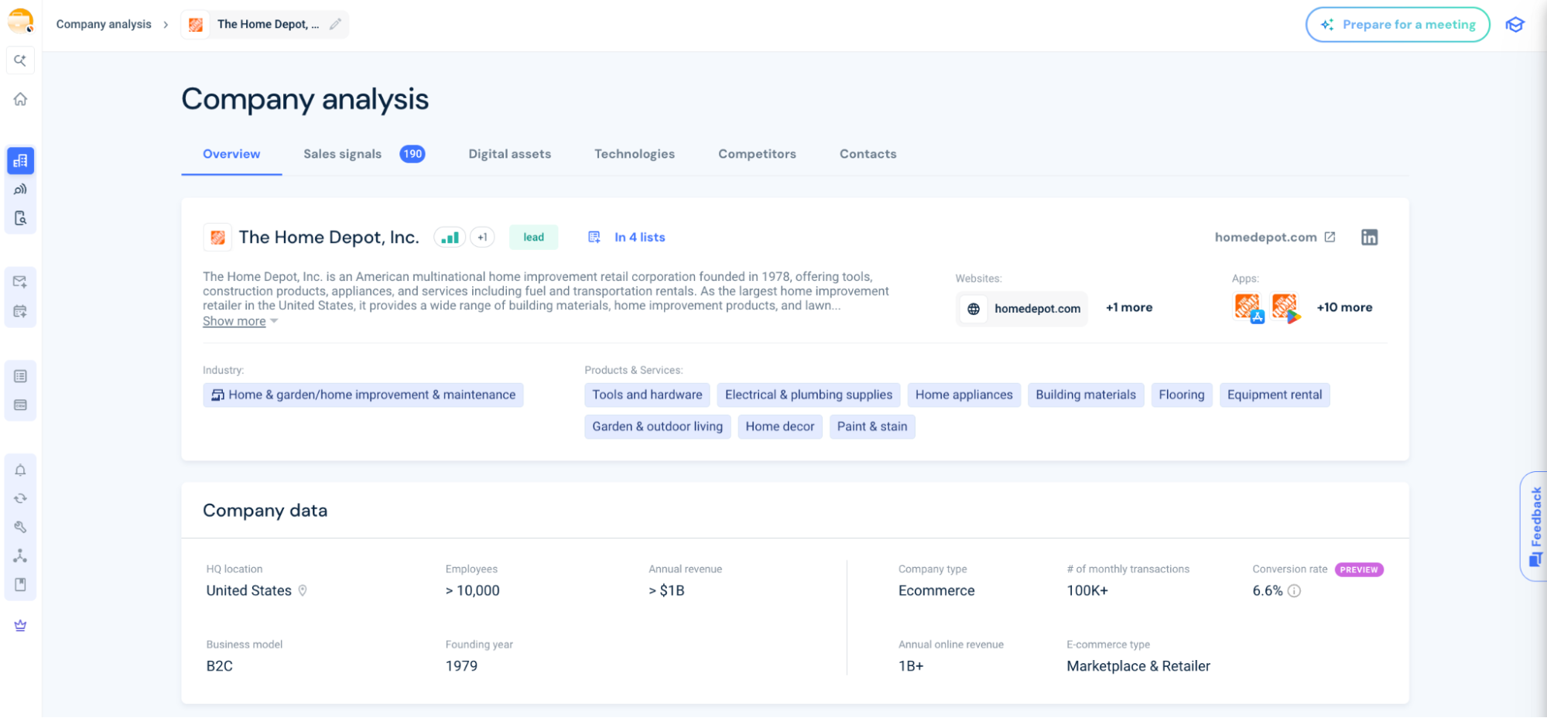Click the Home & garden industry tag
Viewport: 1547px width, 718px height.
[x=363, y=395]
